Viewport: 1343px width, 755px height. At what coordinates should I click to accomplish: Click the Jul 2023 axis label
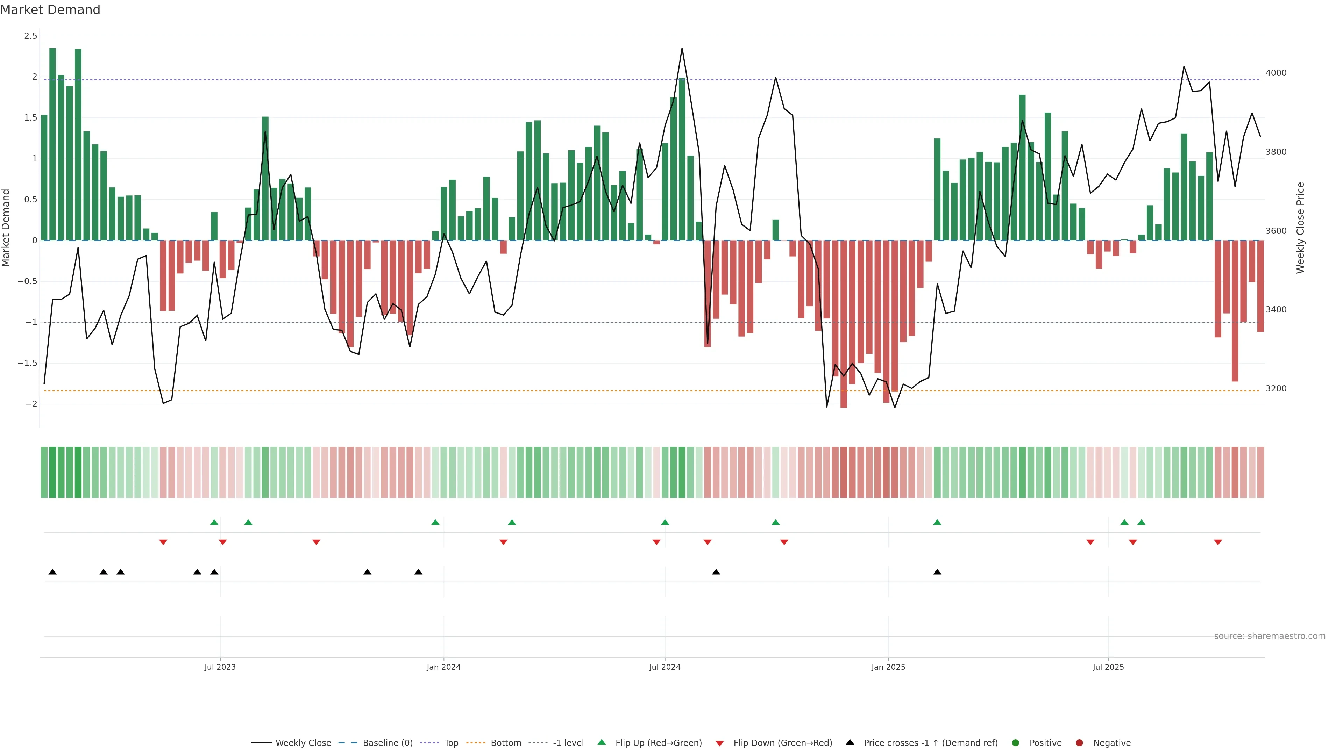(220, 667)
